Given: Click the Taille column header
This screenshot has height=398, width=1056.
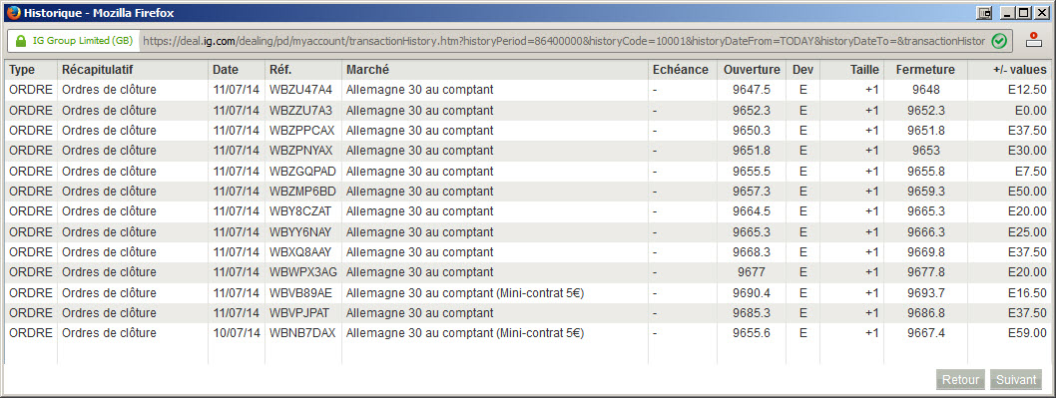Looking at the screenshot, I should 864,70.
